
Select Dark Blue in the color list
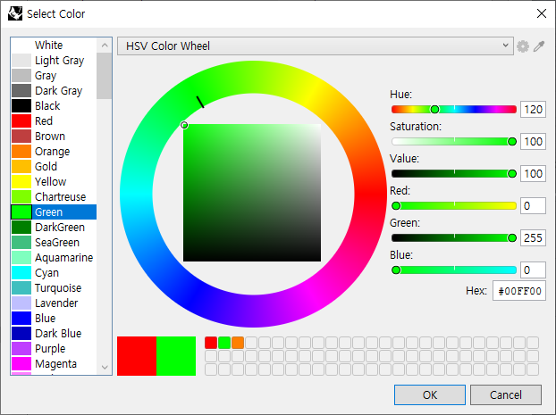coord(54,334)
